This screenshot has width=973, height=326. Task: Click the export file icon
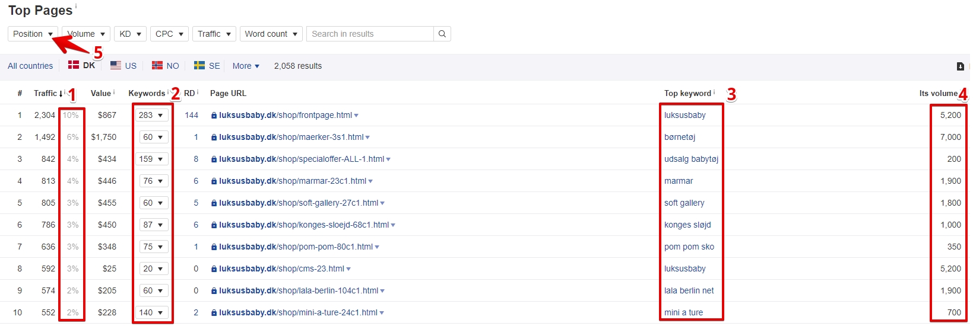[x=960, y=66]
